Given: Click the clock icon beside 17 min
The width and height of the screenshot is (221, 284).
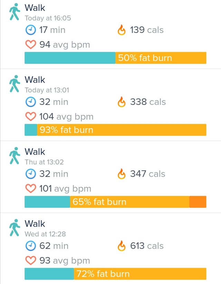Looking at the screenshot, I should [30, 30].
